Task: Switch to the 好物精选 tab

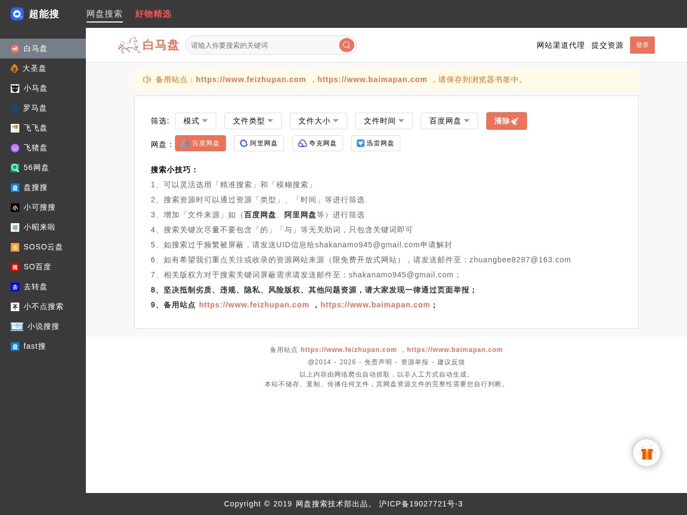Action: click(x=153, y=14)
